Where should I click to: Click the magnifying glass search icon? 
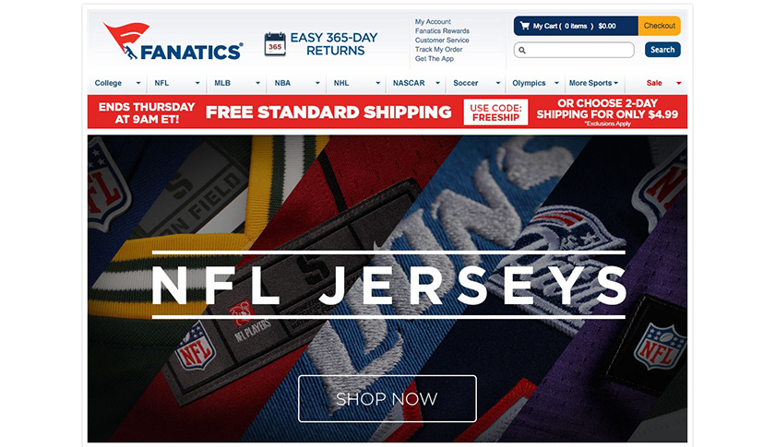[x=522, y=50]
